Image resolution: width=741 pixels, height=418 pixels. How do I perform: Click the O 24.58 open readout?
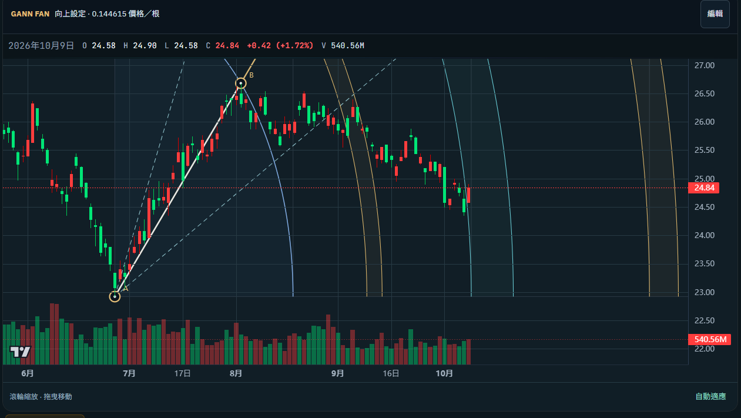[99, 45]
